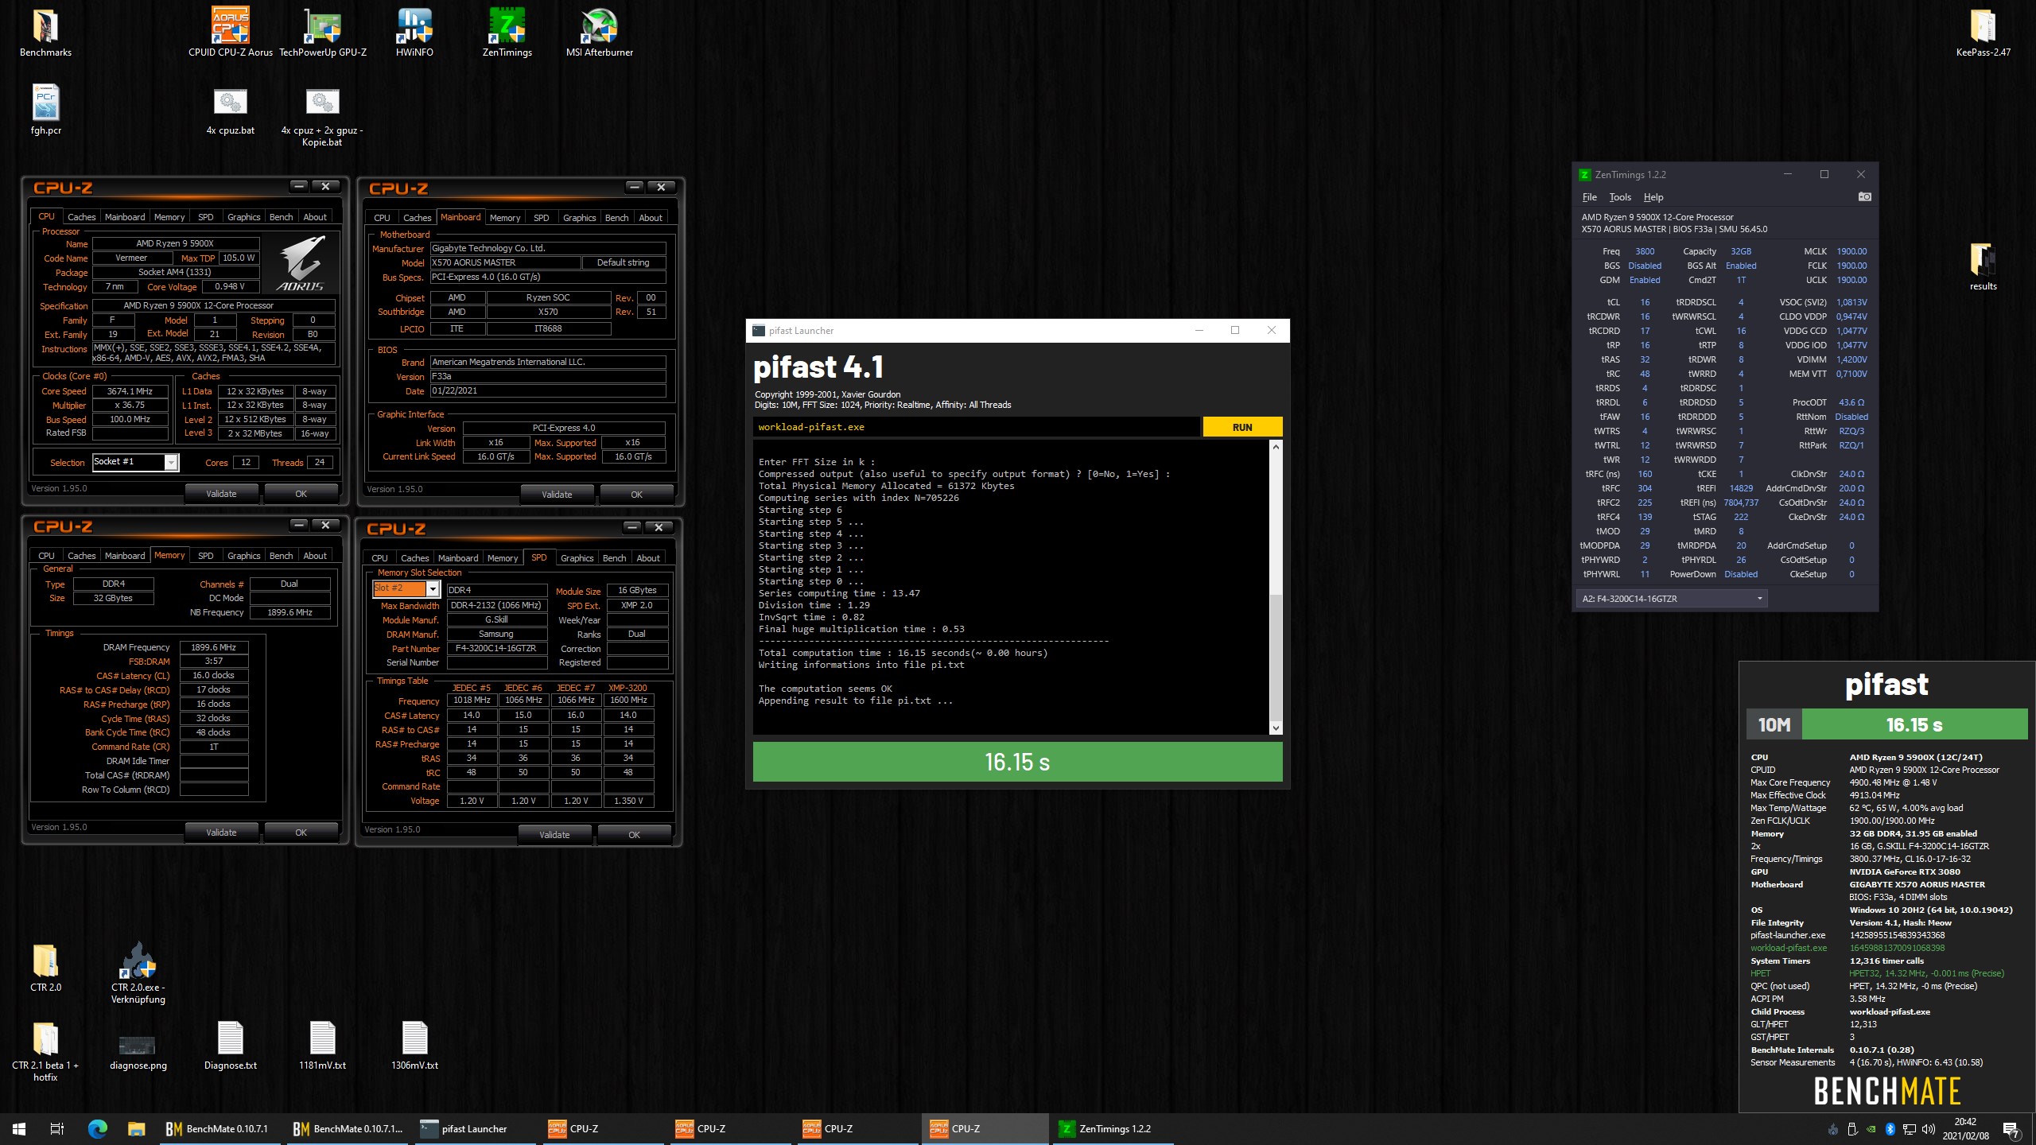Launch CTR 2.0.exe Verknüpfung shortcut
Viewport: 2036px width, 1145px height.
(x=138, y=973)
